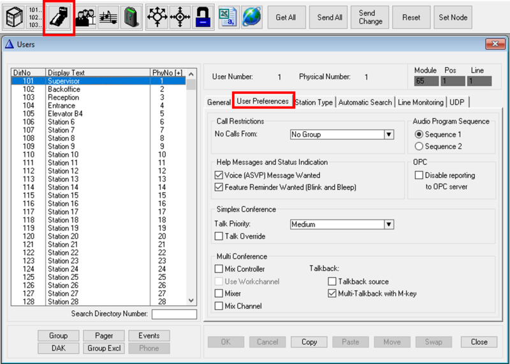
Task: Open the directory numbers 101 102 103 icon
Action: (x=34, y=17)
